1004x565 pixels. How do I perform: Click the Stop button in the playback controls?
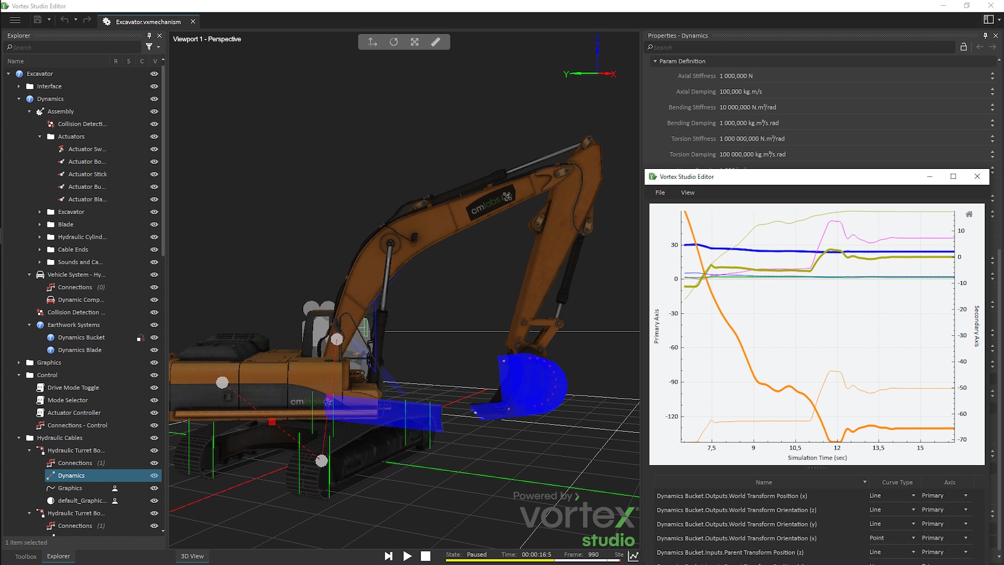(x=426, y=556)
